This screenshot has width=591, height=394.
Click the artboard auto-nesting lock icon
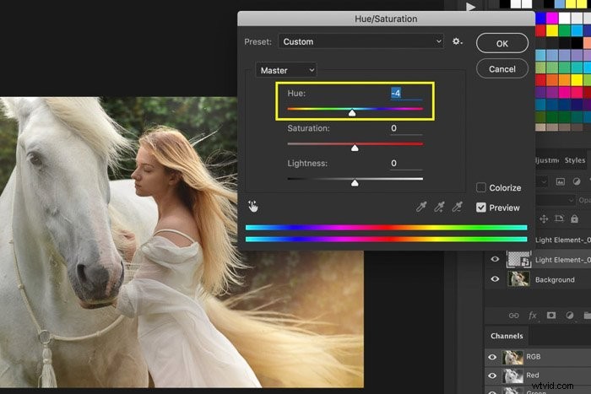(x=559, y=219)
